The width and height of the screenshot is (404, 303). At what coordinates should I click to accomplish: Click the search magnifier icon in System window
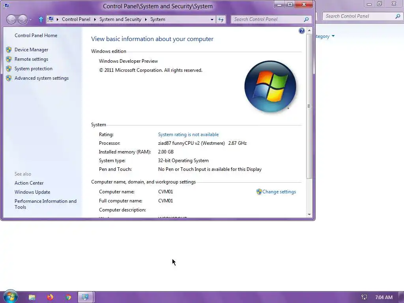tap(306, 19)
